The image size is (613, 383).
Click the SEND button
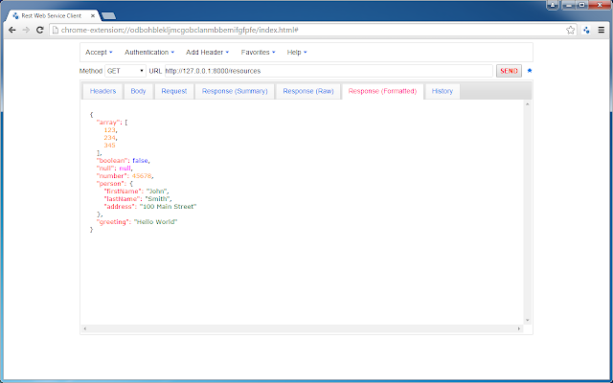tap(509, 71)
